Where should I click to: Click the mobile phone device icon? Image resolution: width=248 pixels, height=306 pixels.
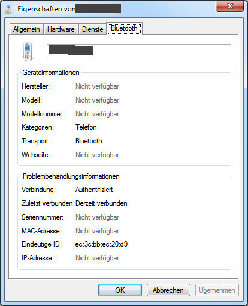(x=28, y=52)
